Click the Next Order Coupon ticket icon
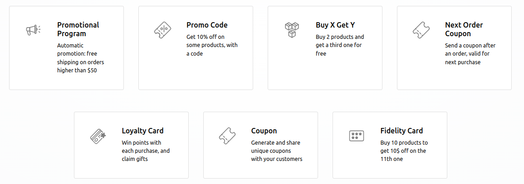The width and height of the screenshot is (524, 184). coord(421,30)
